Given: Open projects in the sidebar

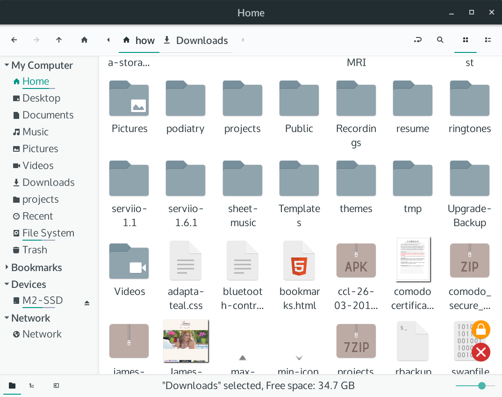Looking at the screenshot, I should [x=36, y=199].
